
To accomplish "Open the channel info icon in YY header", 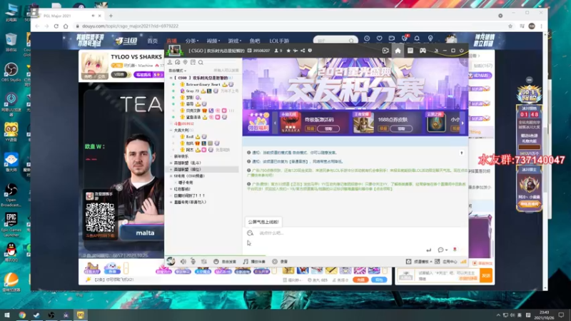I will (310, 51).
